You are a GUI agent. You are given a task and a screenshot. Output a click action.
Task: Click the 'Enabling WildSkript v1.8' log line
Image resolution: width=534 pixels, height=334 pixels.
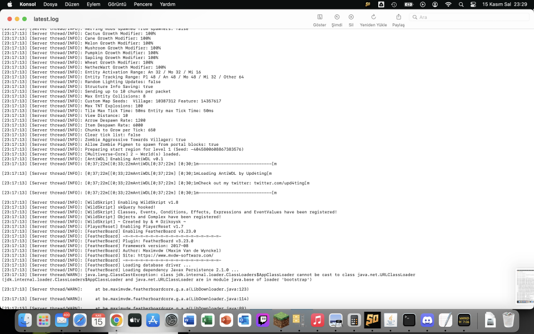point(90,203)
